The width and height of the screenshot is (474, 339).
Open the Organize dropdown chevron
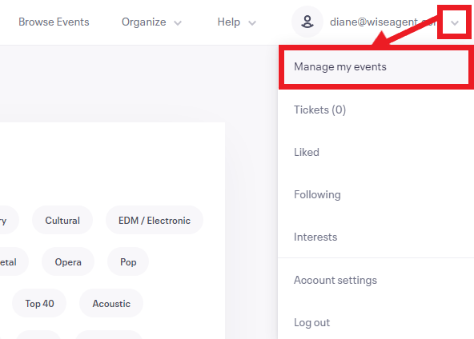point(178,23)
